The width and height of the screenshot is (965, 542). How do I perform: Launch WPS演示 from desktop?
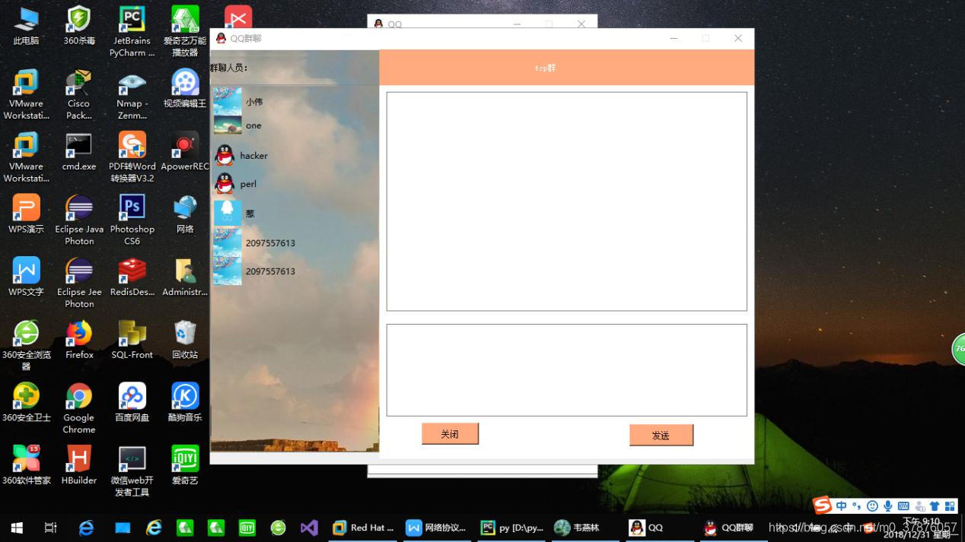[x=26, y=214]
